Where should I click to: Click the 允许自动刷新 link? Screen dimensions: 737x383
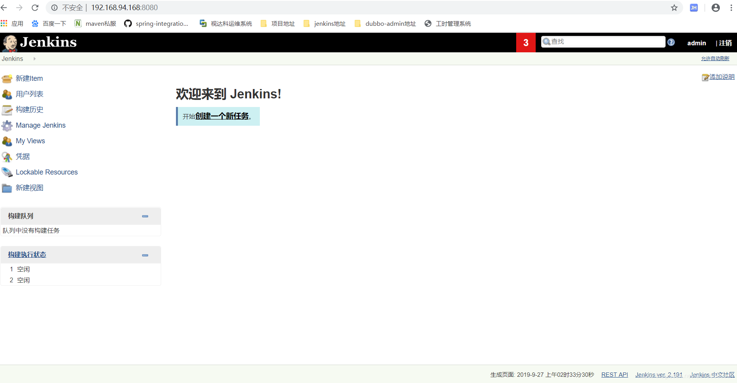[x=715, y=59]
